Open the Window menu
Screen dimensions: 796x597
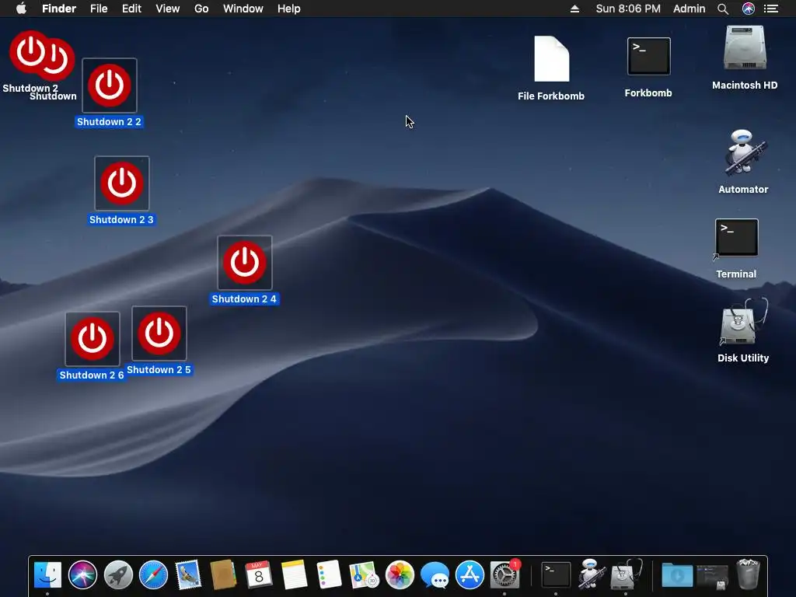pyautogui.click(x=243, y=9)
